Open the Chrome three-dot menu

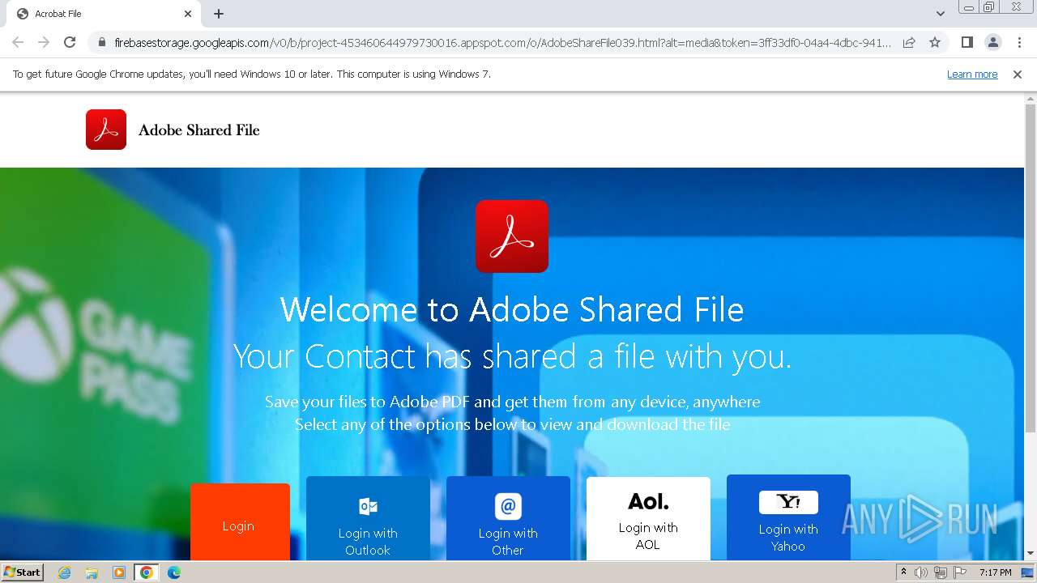(1019, 42)
